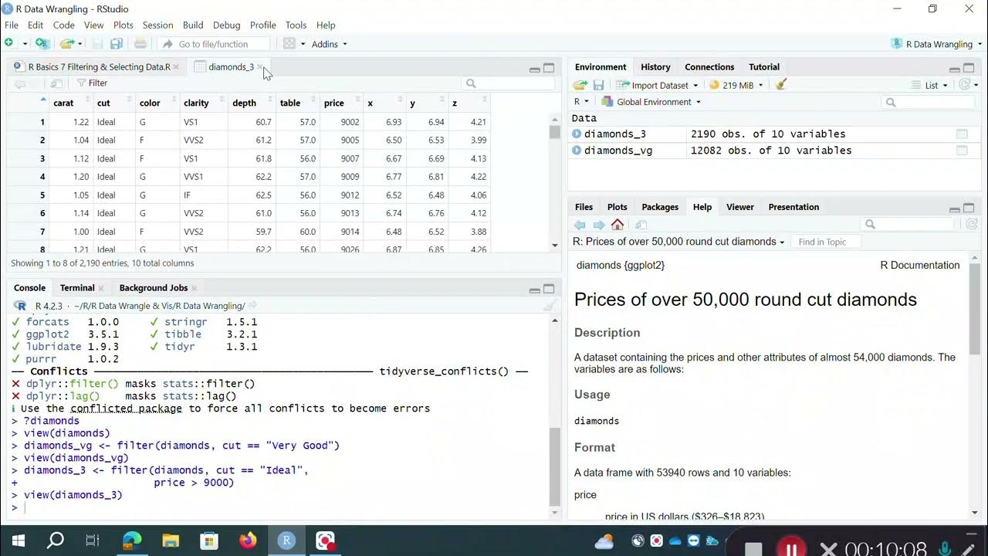
Task: Open the 219 MiB memory usage dropdown
Action: pyautogui.click(x=736, y=85)
